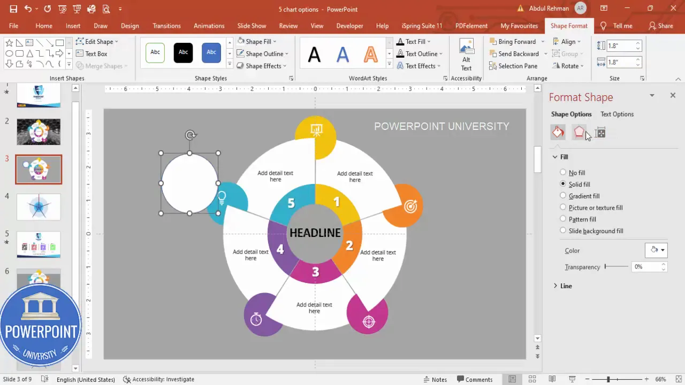This screenshot has width=685, height=385.
Task: Open the Text Fill dropdown
Action: coord(413,41)
